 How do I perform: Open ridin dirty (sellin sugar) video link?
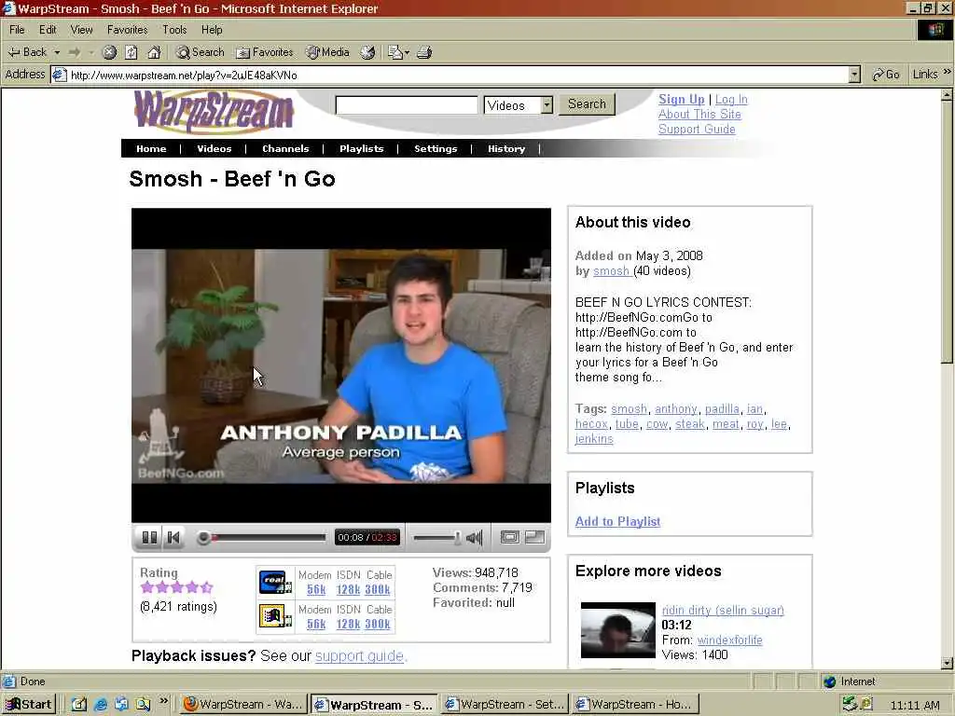(x=723, y=610)
